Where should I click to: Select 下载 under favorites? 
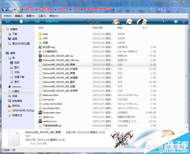[12, 34]
